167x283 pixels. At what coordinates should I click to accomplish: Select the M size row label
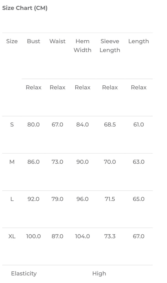click(x=12, y=162)
